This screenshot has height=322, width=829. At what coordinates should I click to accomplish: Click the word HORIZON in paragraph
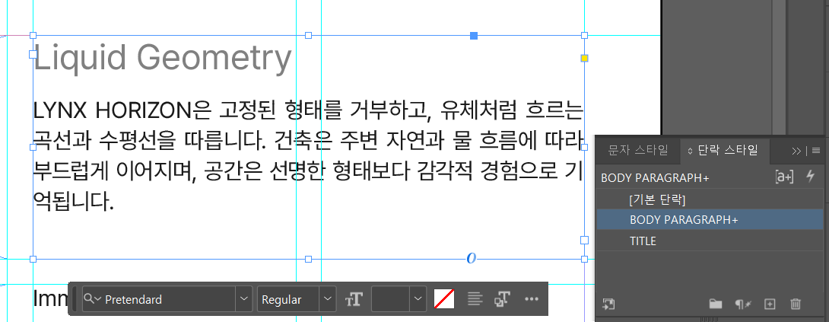(141, 110)
